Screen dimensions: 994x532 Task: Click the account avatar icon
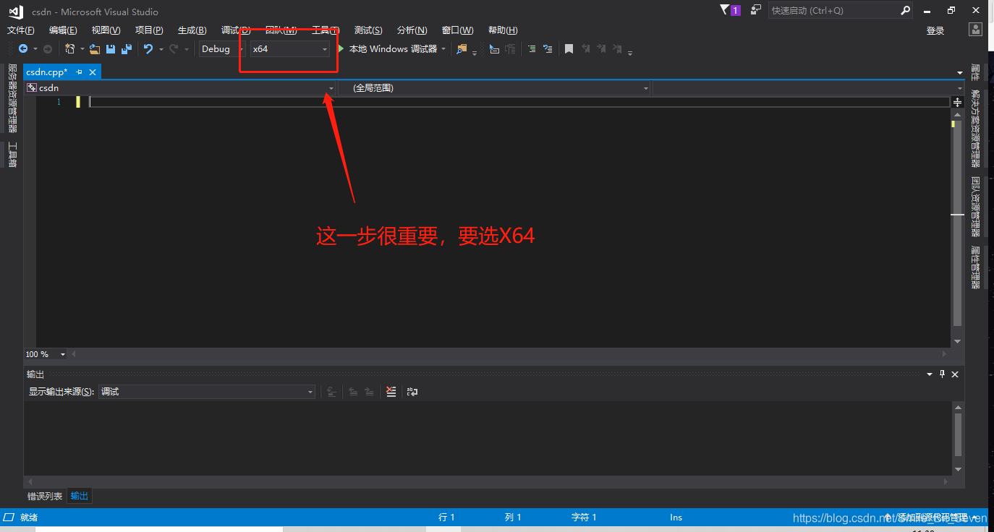976,30
